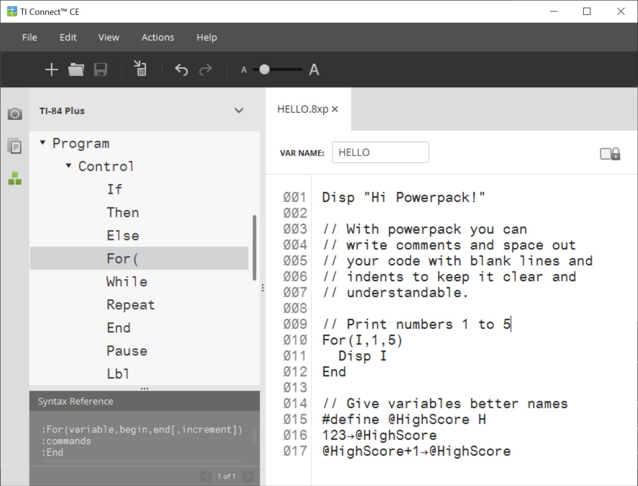Switch to Program Editor blocks workspace
Viewport: 638px width, 486px height.
click(x=15, y=179)
